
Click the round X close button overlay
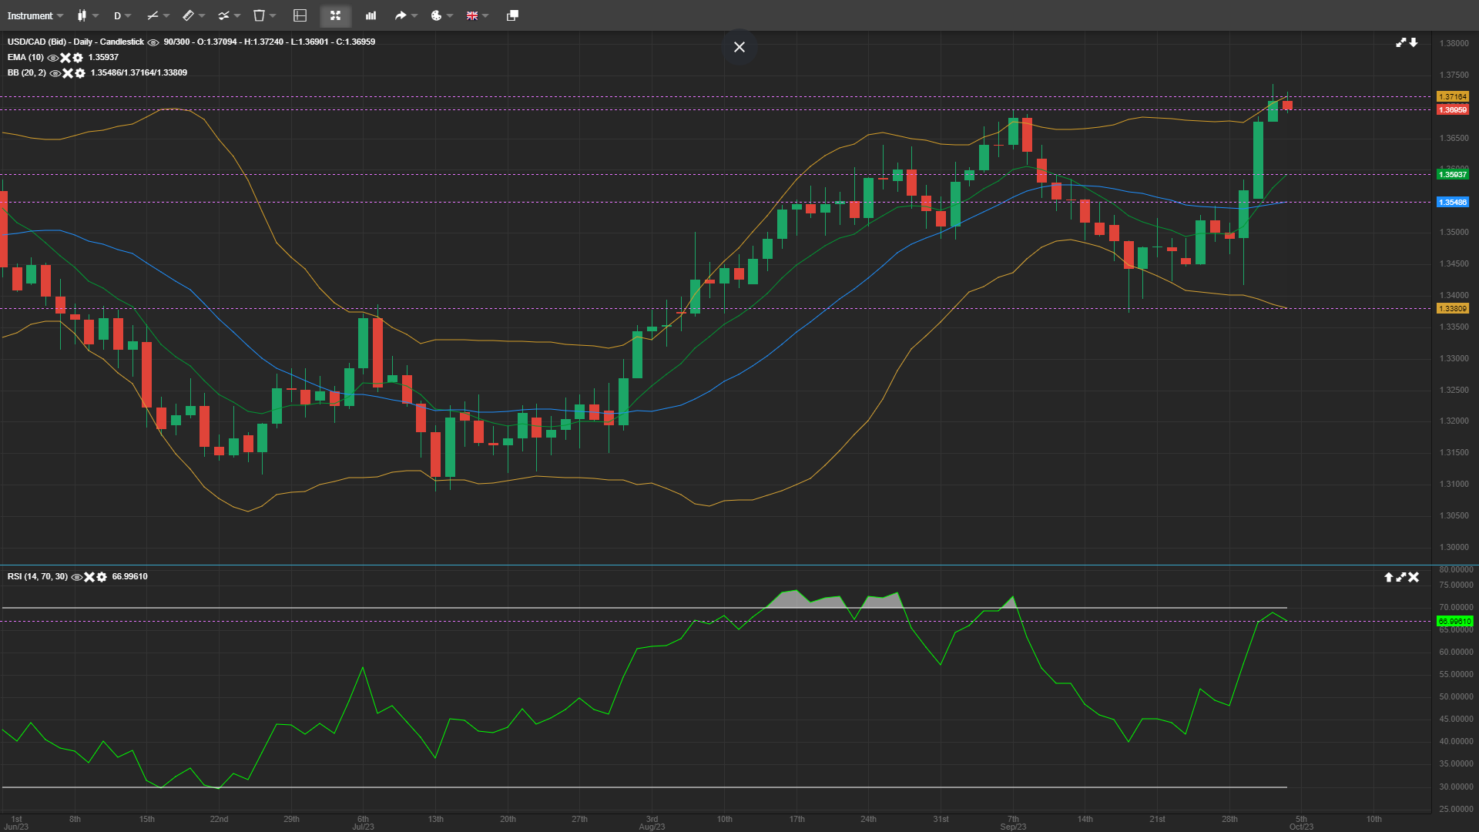(x=739, y=47)
